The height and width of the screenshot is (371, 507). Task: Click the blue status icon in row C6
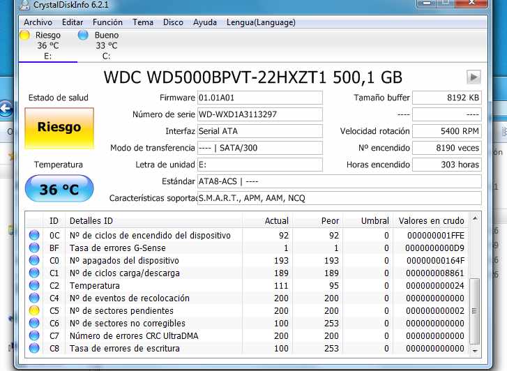tap(34, 323)
